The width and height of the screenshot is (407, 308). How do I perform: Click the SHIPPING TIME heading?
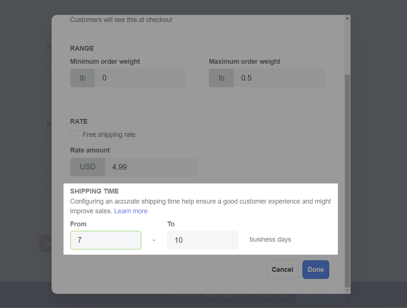click(x=95, y=191)
